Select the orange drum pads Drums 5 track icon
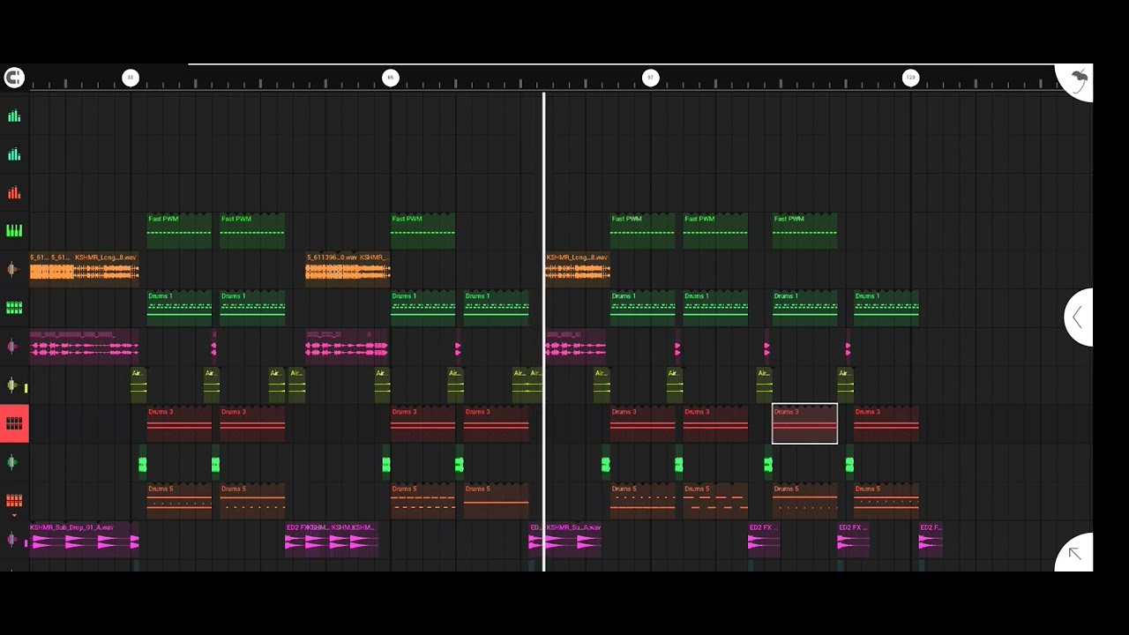The height and width of the screenshot is (635, 1129). click(x=14, y=500)
